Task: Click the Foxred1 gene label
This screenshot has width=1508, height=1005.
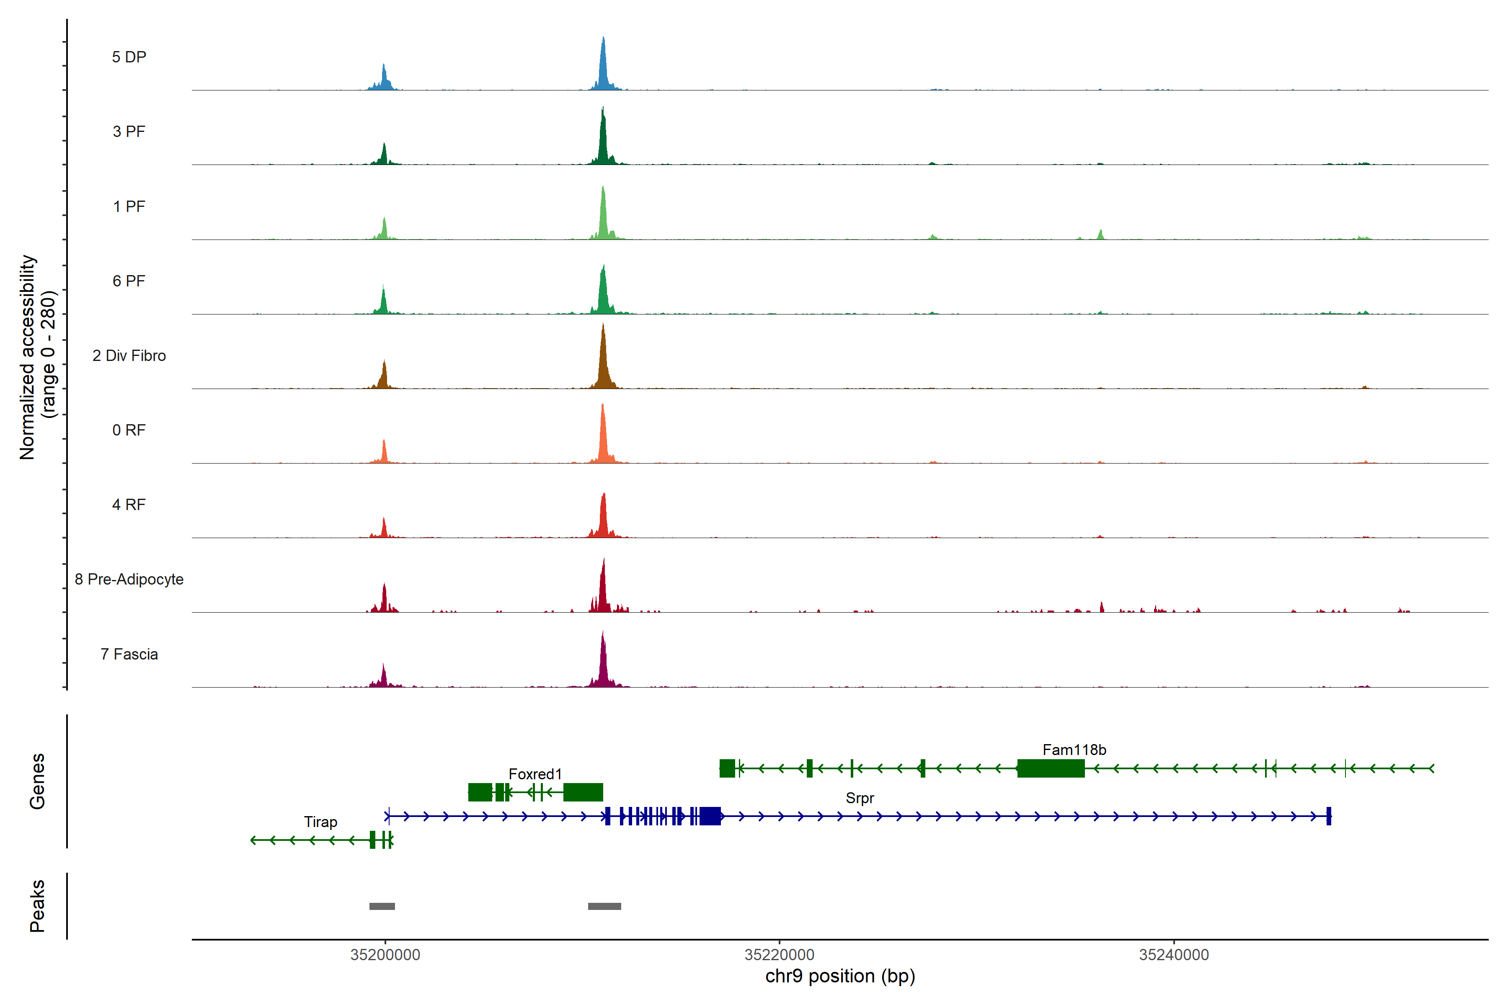Action: click(535, 773)
